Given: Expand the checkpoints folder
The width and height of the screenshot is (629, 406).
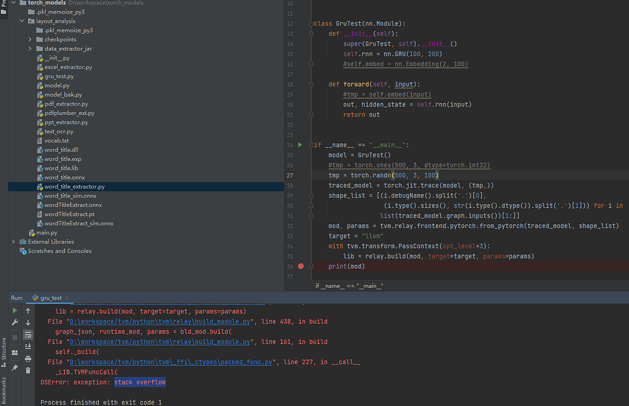Looking at the screenshot, I should [x=29, y=39].
